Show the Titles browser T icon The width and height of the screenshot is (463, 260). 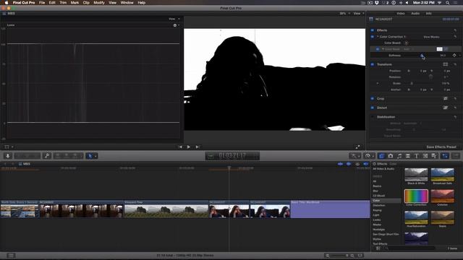[x=417, y=156]
